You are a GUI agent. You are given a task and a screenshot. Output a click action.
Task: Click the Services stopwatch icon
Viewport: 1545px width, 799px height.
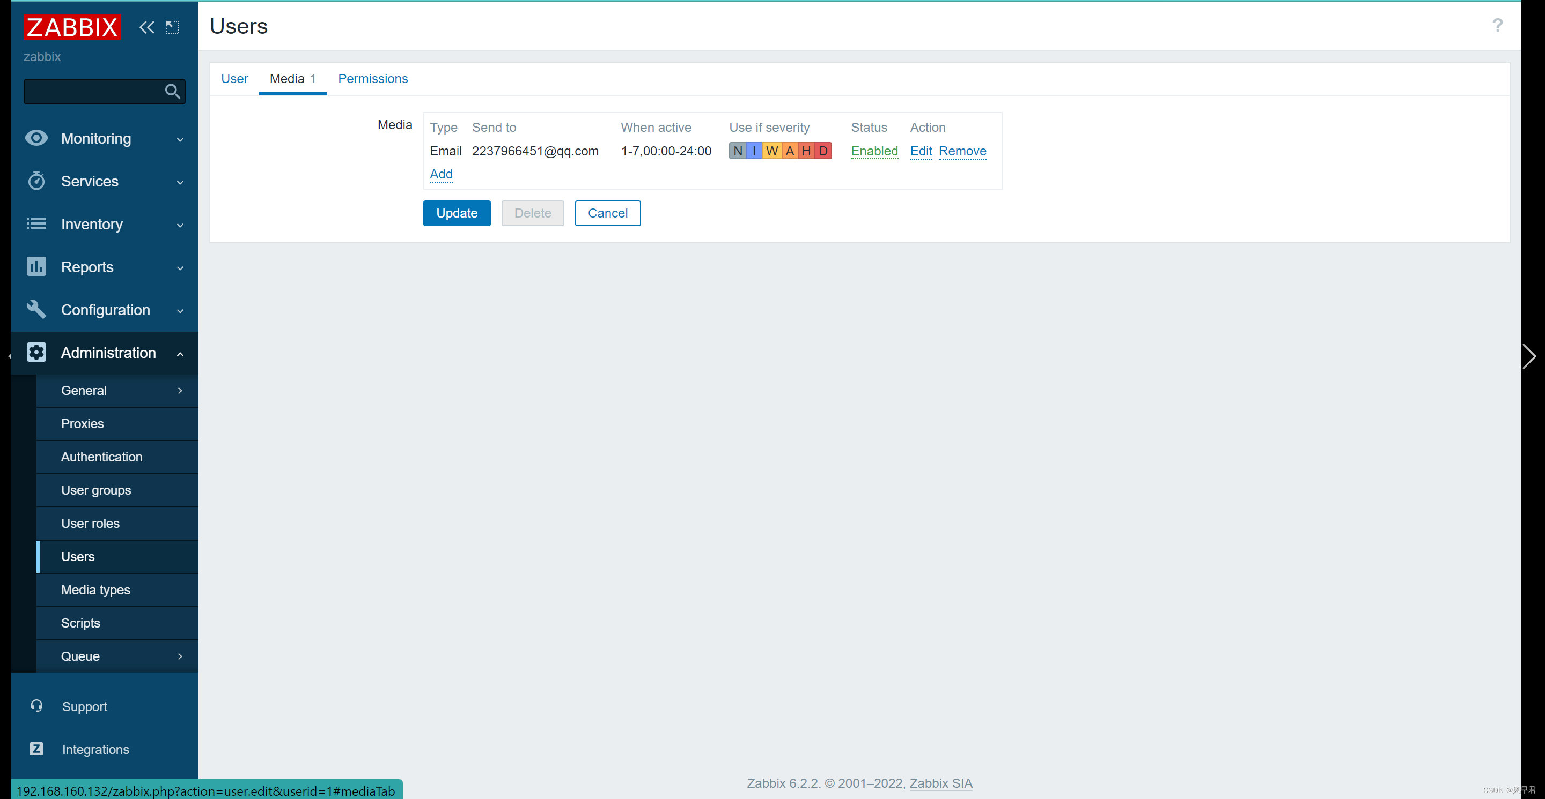point(36,181)
